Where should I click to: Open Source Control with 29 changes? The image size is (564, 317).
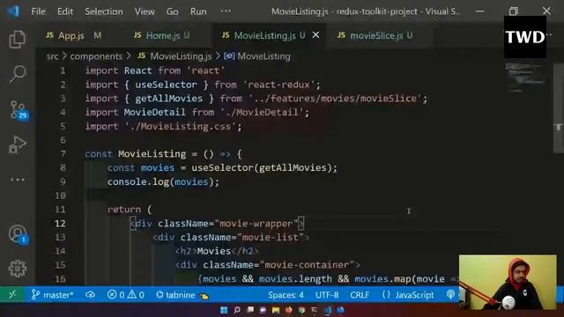point(18,109)
